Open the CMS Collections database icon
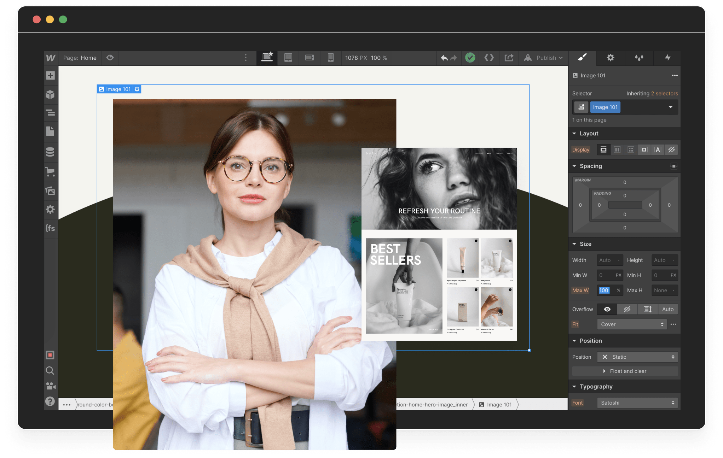This screenshot has height=458, width=723. (50, 152)
